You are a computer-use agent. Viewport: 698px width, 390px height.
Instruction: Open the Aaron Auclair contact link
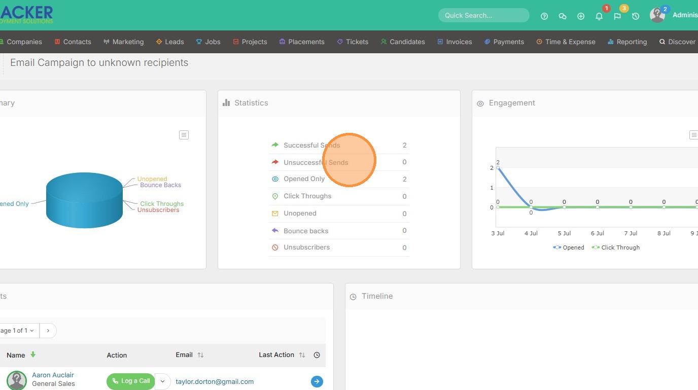[53, 375]
